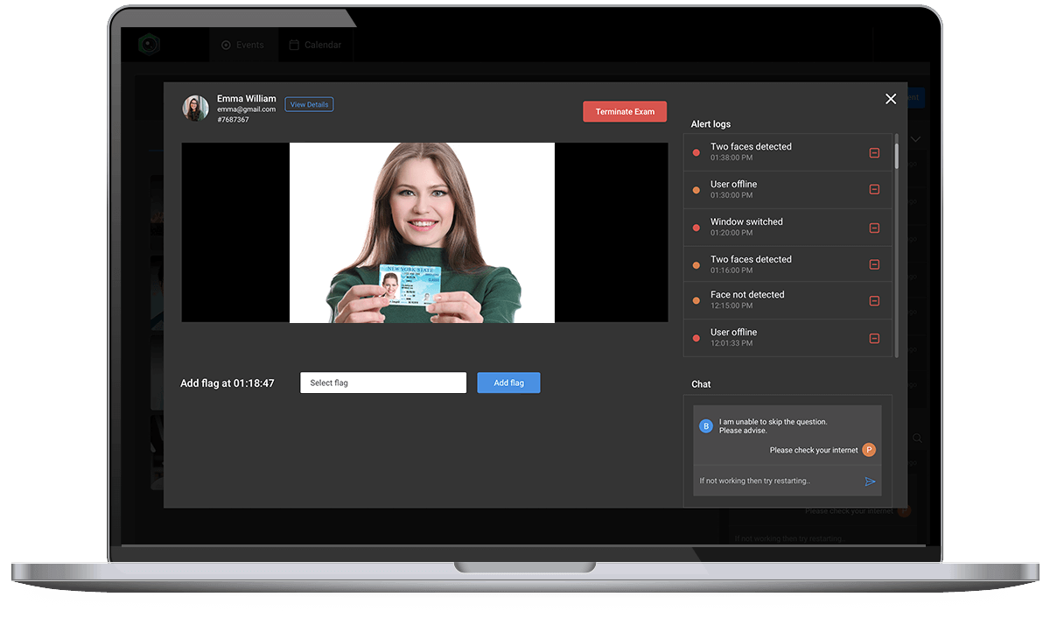Open the Events tab

tap(243, 45)
